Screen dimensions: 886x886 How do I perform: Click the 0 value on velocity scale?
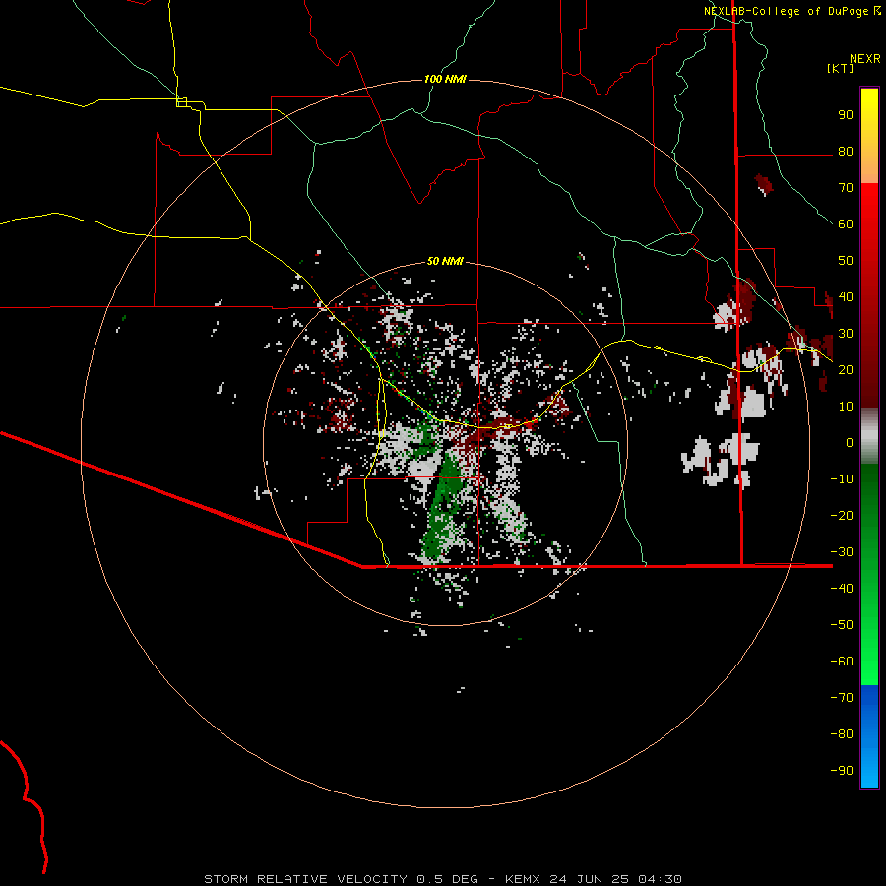click(x=850, y=443)
